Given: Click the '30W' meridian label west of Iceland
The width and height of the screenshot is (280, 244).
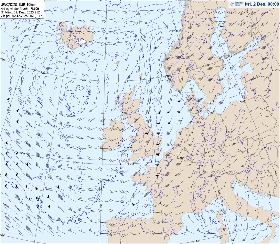Looking at the screenshot, I should 36,27.
